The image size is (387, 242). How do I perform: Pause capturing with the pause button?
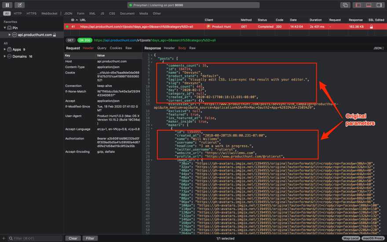7,5
